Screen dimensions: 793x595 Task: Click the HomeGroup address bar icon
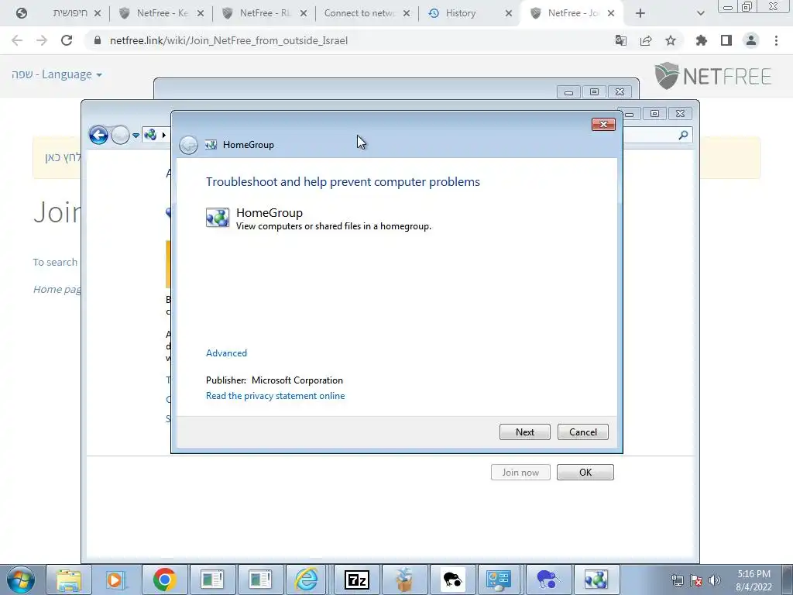(150, 135)
